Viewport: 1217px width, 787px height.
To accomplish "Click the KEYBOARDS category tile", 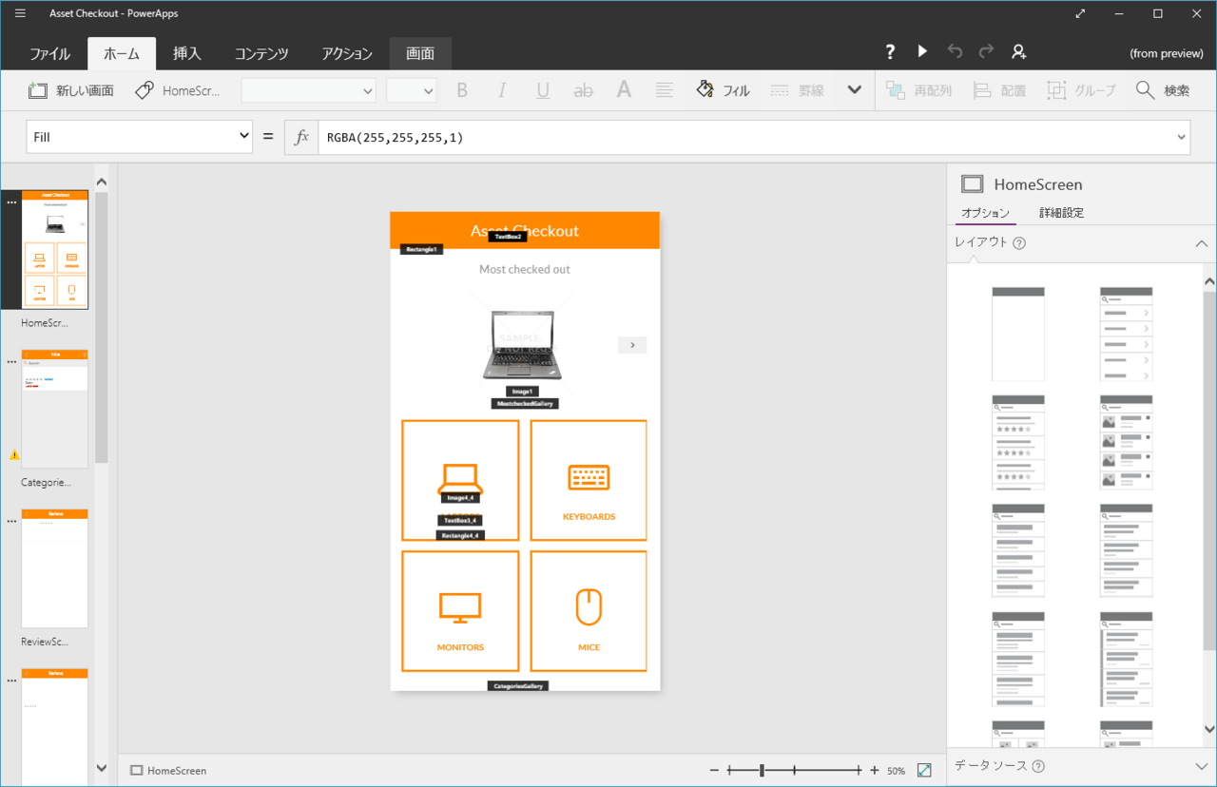I will pos(589,481).
